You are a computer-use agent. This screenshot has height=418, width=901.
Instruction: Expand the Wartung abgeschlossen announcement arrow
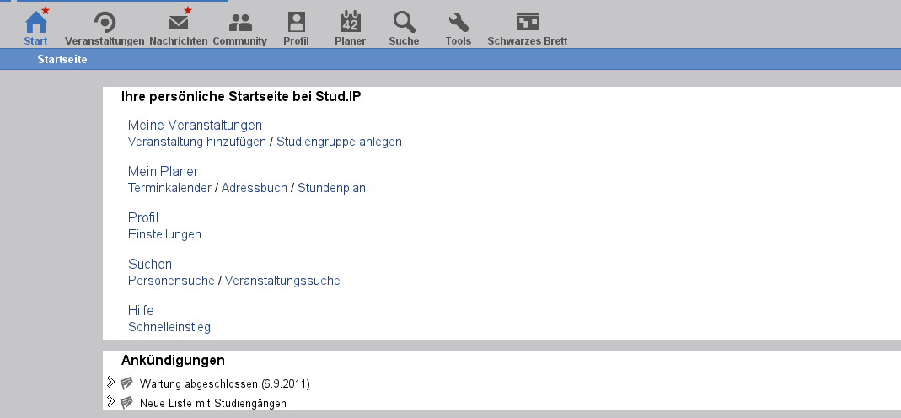coord(111,382)
